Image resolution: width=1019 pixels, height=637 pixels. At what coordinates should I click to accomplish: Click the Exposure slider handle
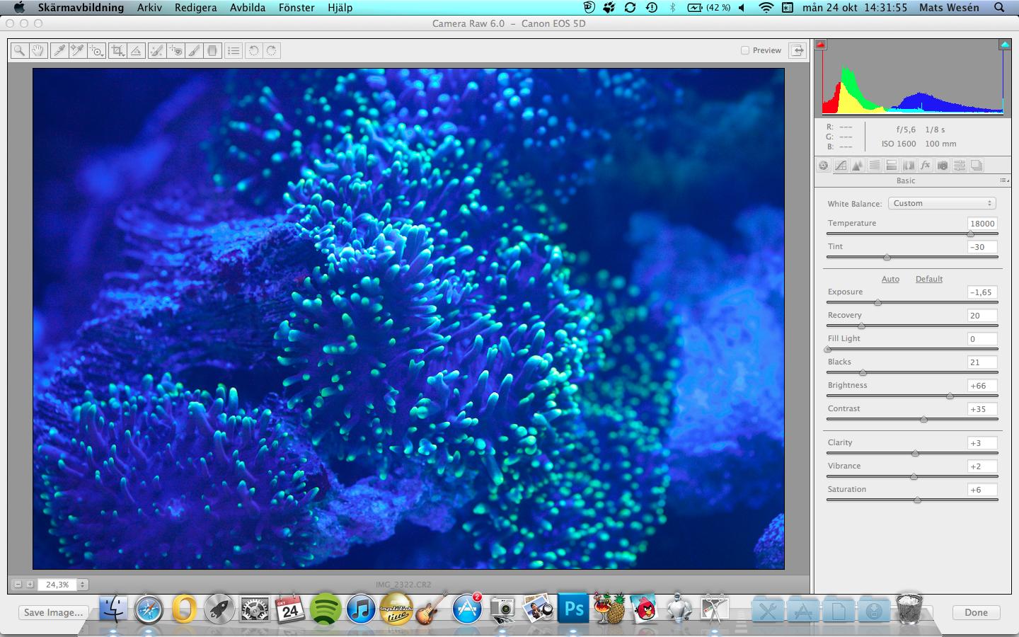[877, 303]
